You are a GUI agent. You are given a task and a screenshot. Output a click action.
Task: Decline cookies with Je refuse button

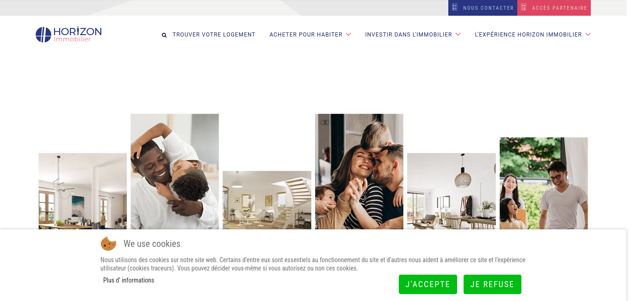(492, 284)
